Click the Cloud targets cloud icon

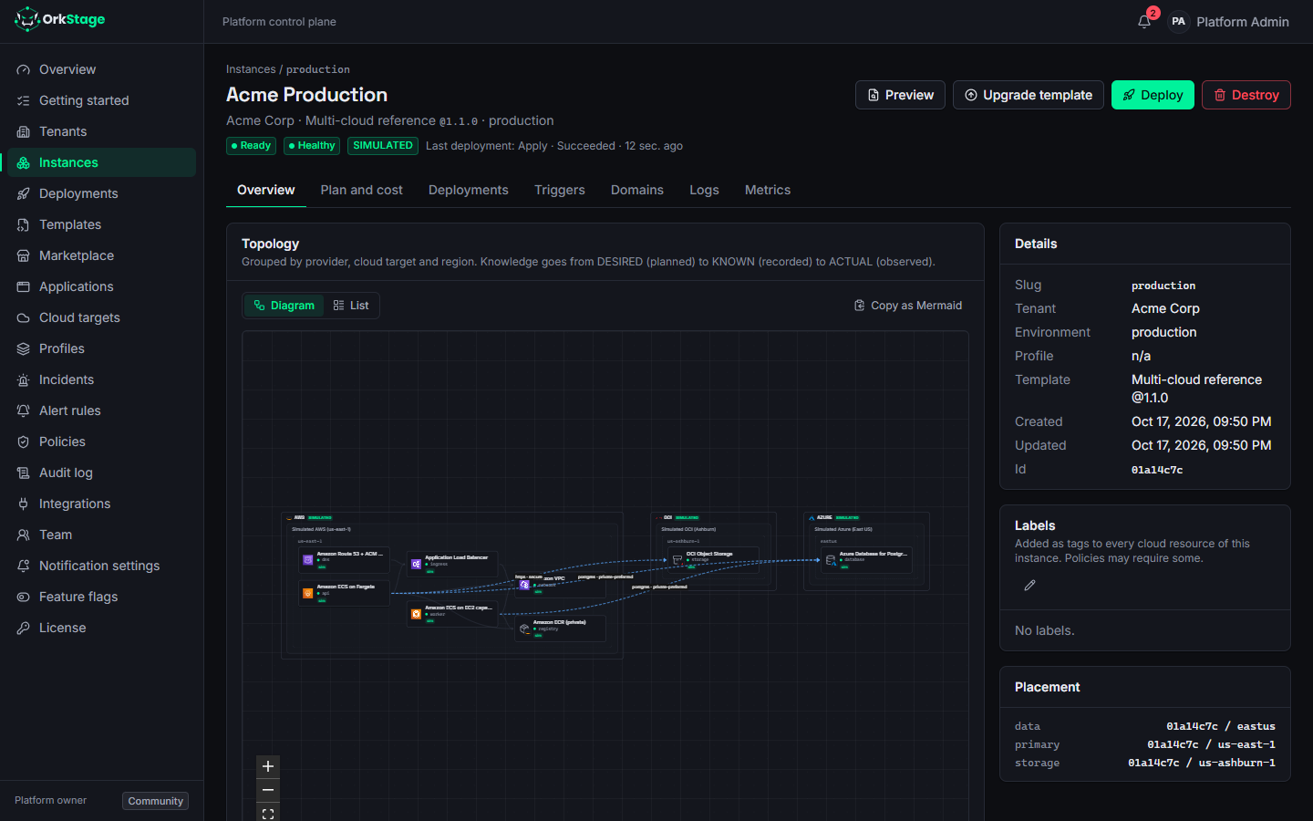click(24, 317)
